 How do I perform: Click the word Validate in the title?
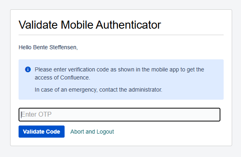pos(38,25)
